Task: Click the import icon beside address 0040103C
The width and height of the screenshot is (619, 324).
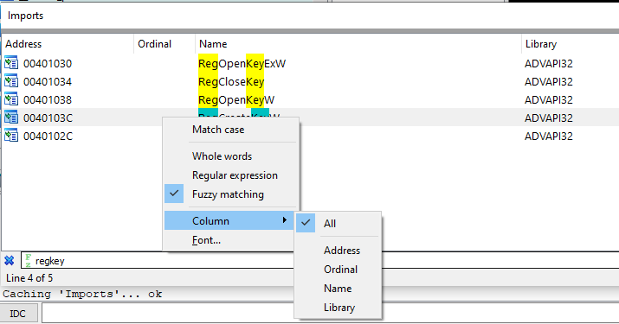Action: pyautogui.click(x=11, y=118)
